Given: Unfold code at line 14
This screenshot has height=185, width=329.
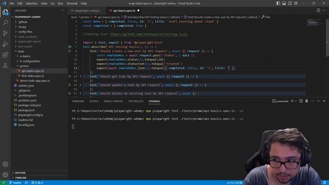Looking at the screenshot, I should pos(80,77).
